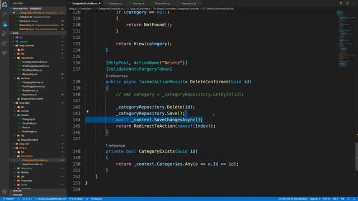Open the Explorer view in the activity bar
Image resolution: width=358 pixels, height=201 pixels.
(x=4, y=4)
